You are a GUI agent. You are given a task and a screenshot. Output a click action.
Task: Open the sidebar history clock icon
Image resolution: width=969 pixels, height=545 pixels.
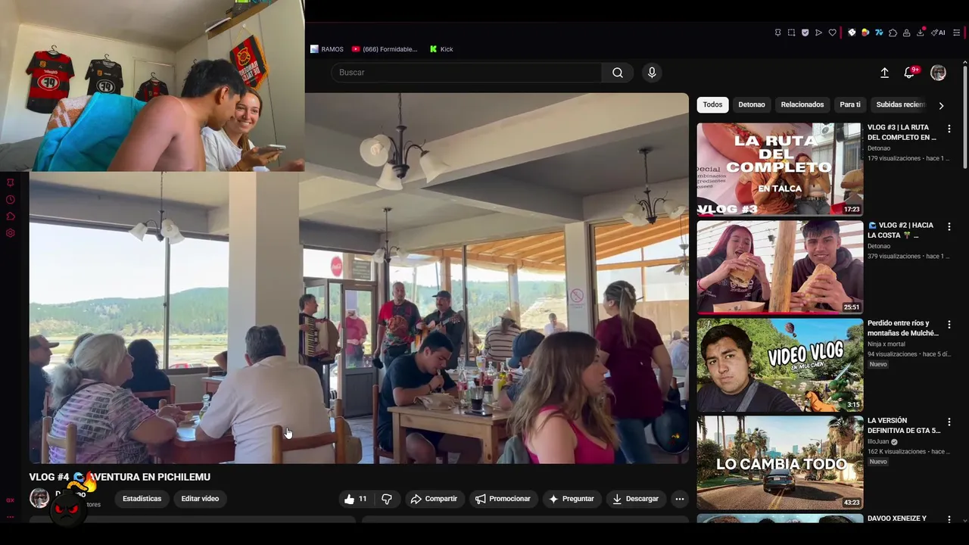[x=11, y=200]
